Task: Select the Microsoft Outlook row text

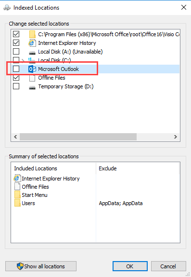Action: click(58, 69)
